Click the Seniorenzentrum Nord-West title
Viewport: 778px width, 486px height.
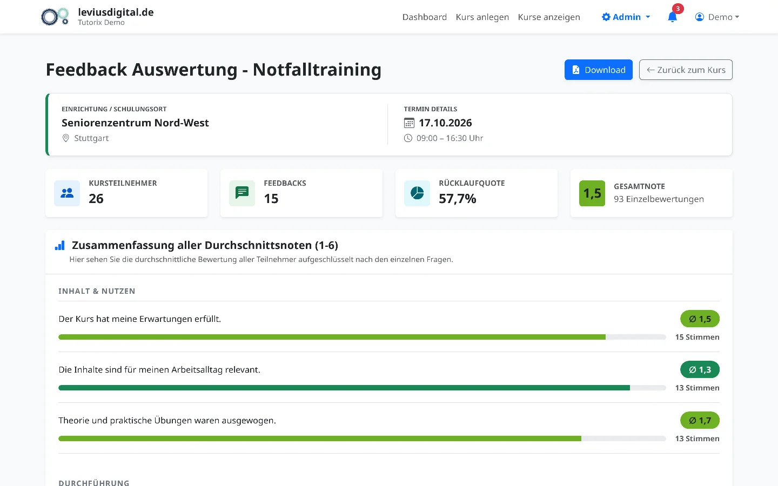click(135, 123)
